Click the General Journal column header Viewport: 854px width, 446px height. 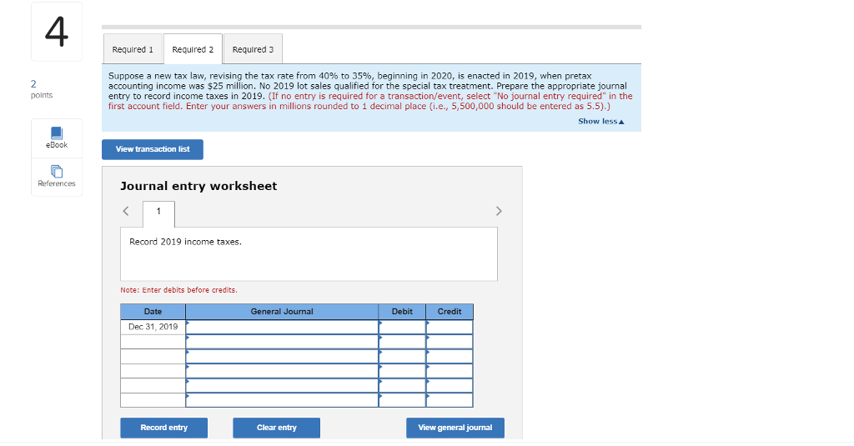coord(282,312)
